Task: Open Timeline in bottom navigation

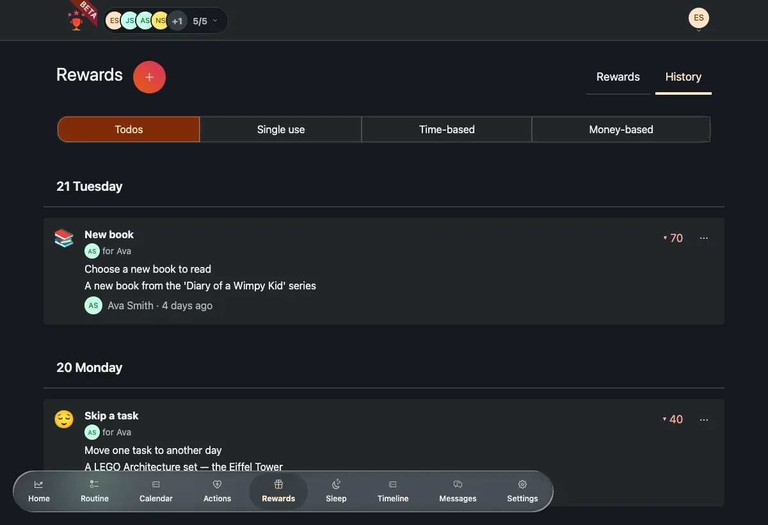Action: [393, 491]
